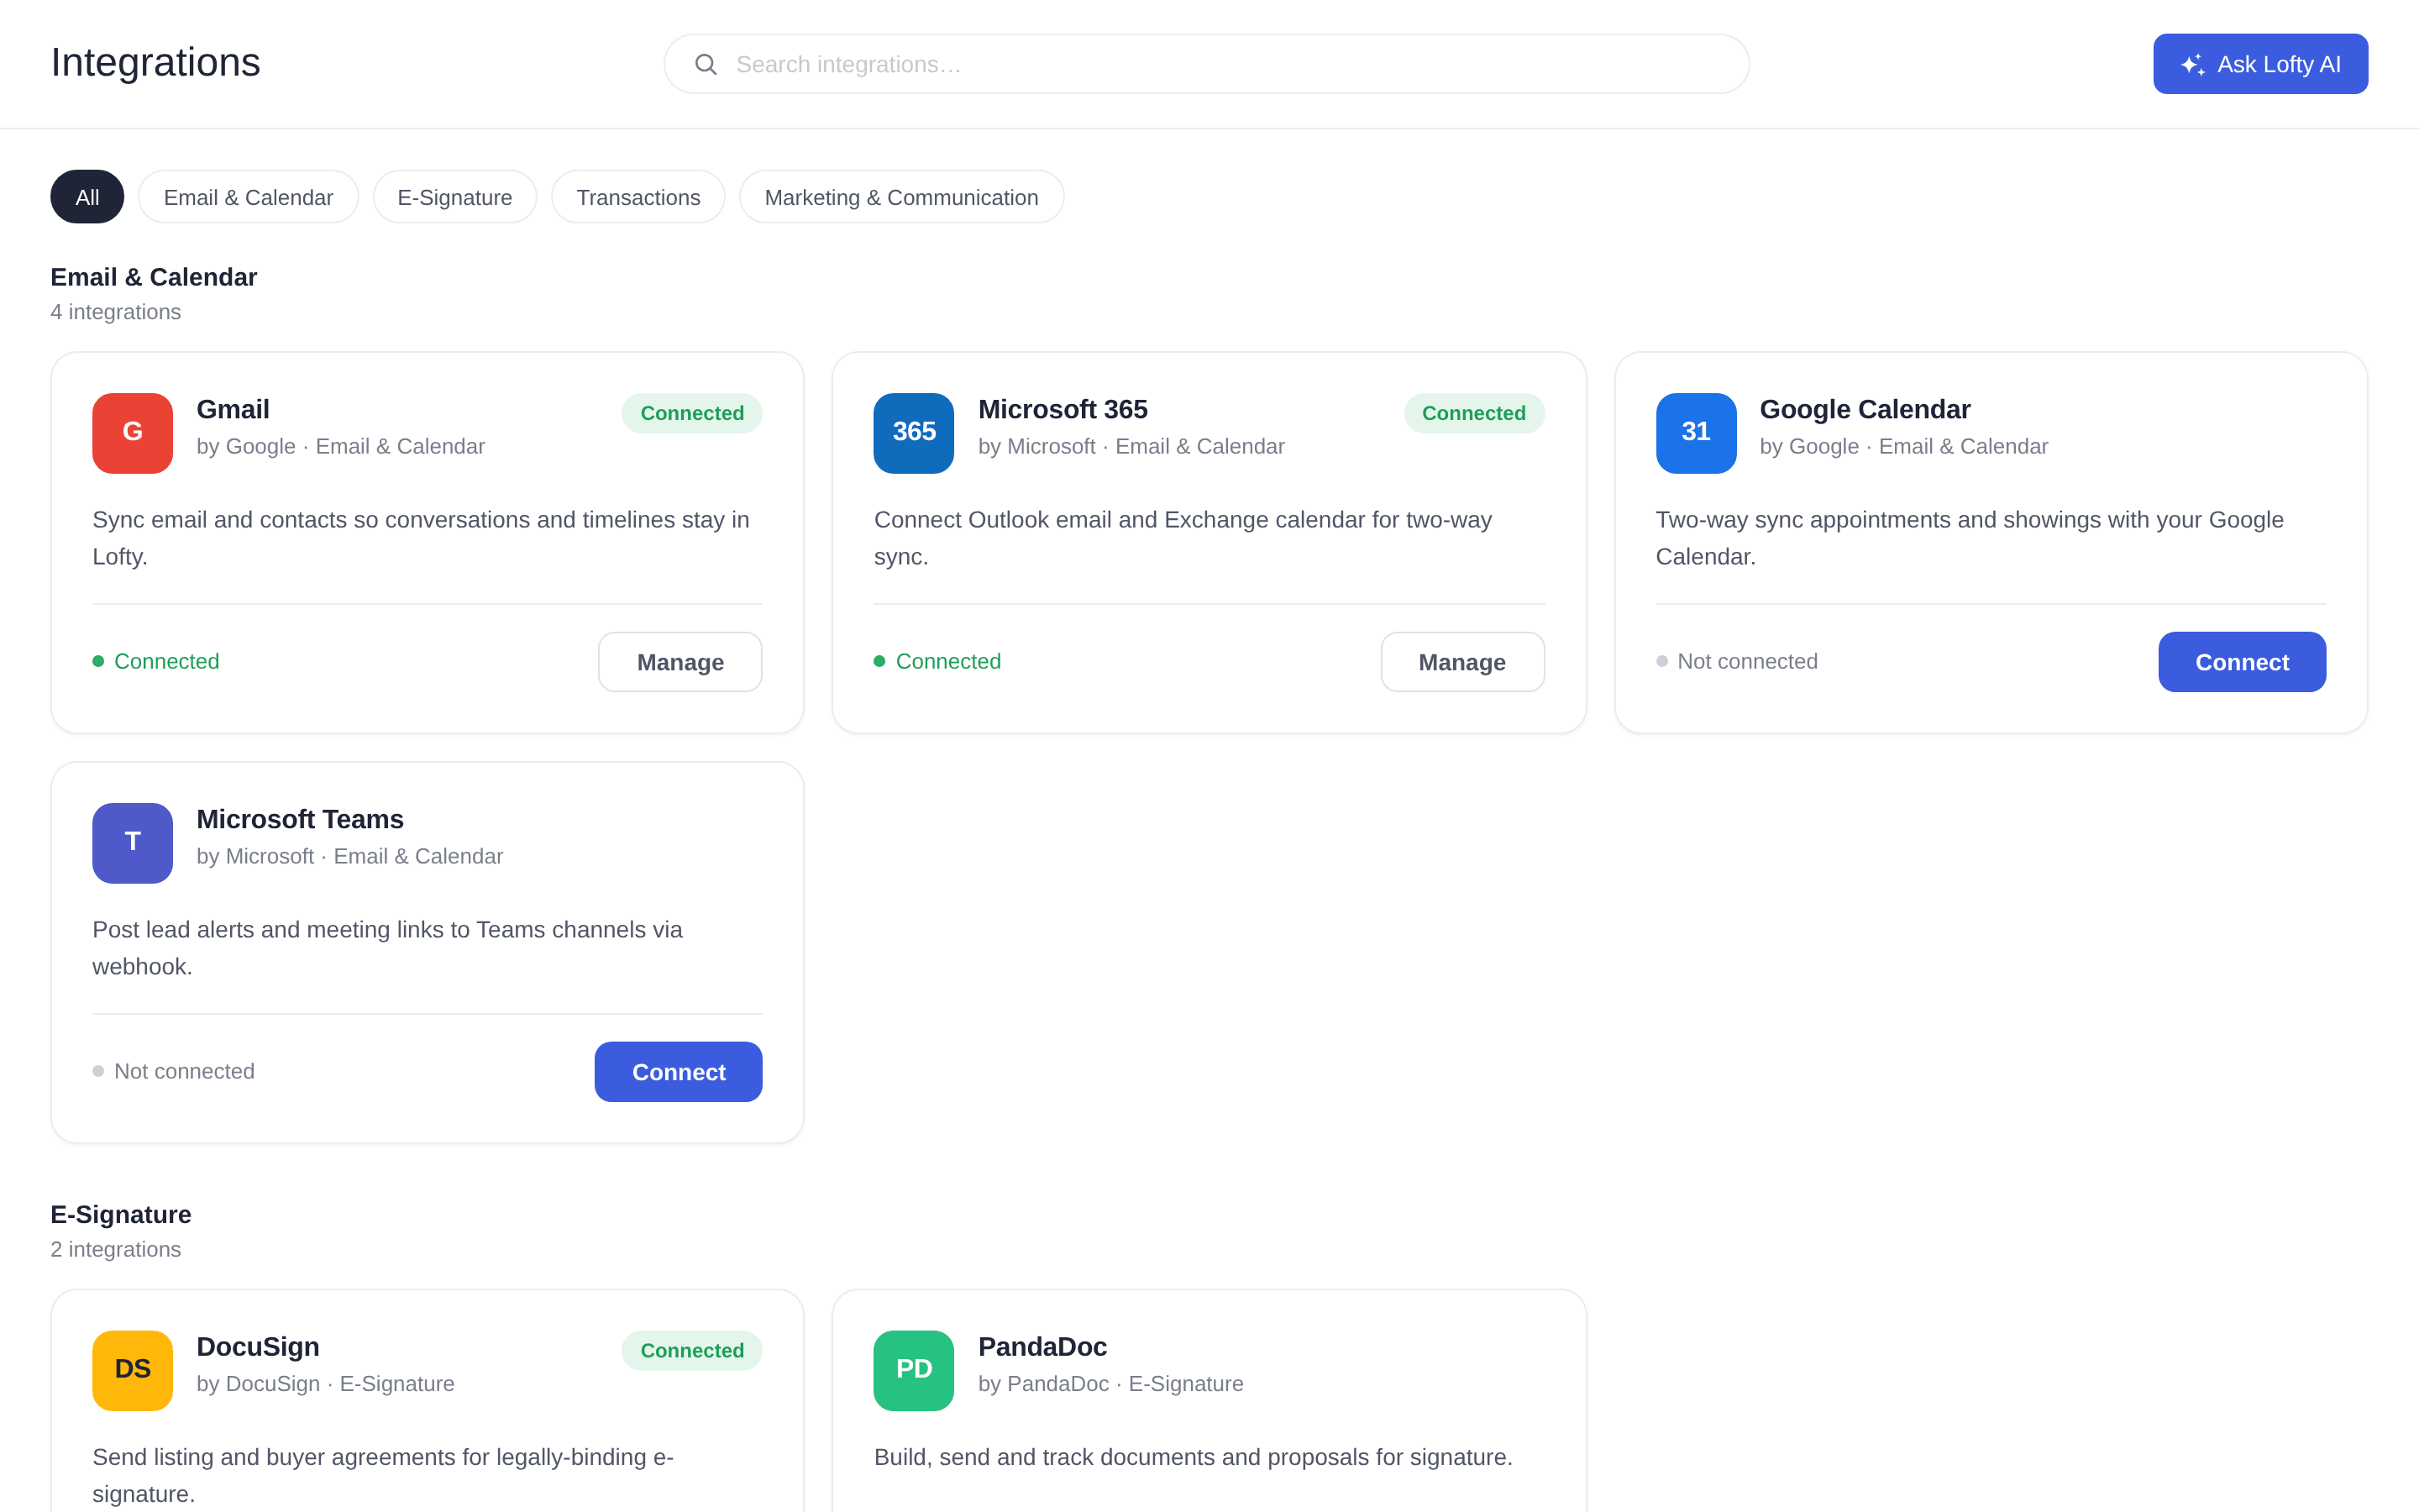
Task: Click the DocuSign DS icon
Action: tap(132, 1370)
